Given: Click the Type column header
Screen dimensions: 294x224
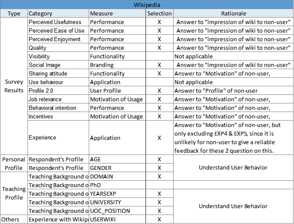Looking at the screenshot, I should click(14, 13).
